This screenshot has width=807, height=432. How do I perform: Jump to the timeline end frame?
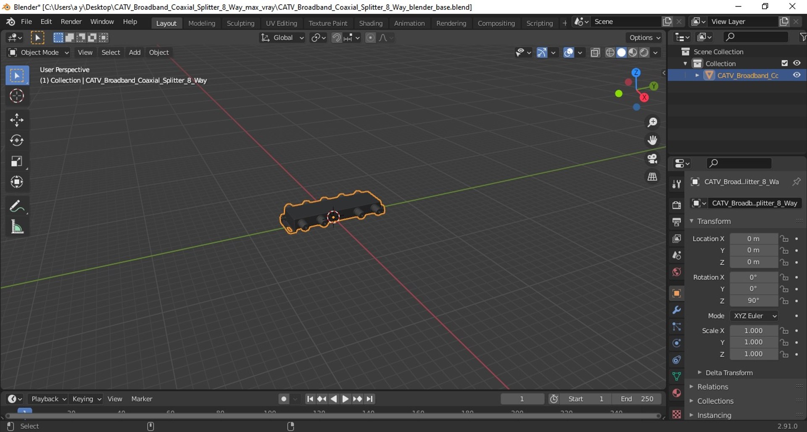tap(369, 399)
